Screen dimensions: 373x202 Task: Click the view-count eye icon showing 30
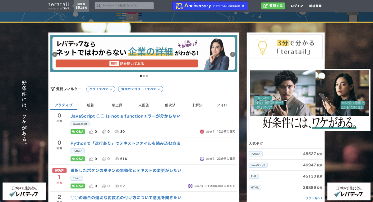coord(117,132)
